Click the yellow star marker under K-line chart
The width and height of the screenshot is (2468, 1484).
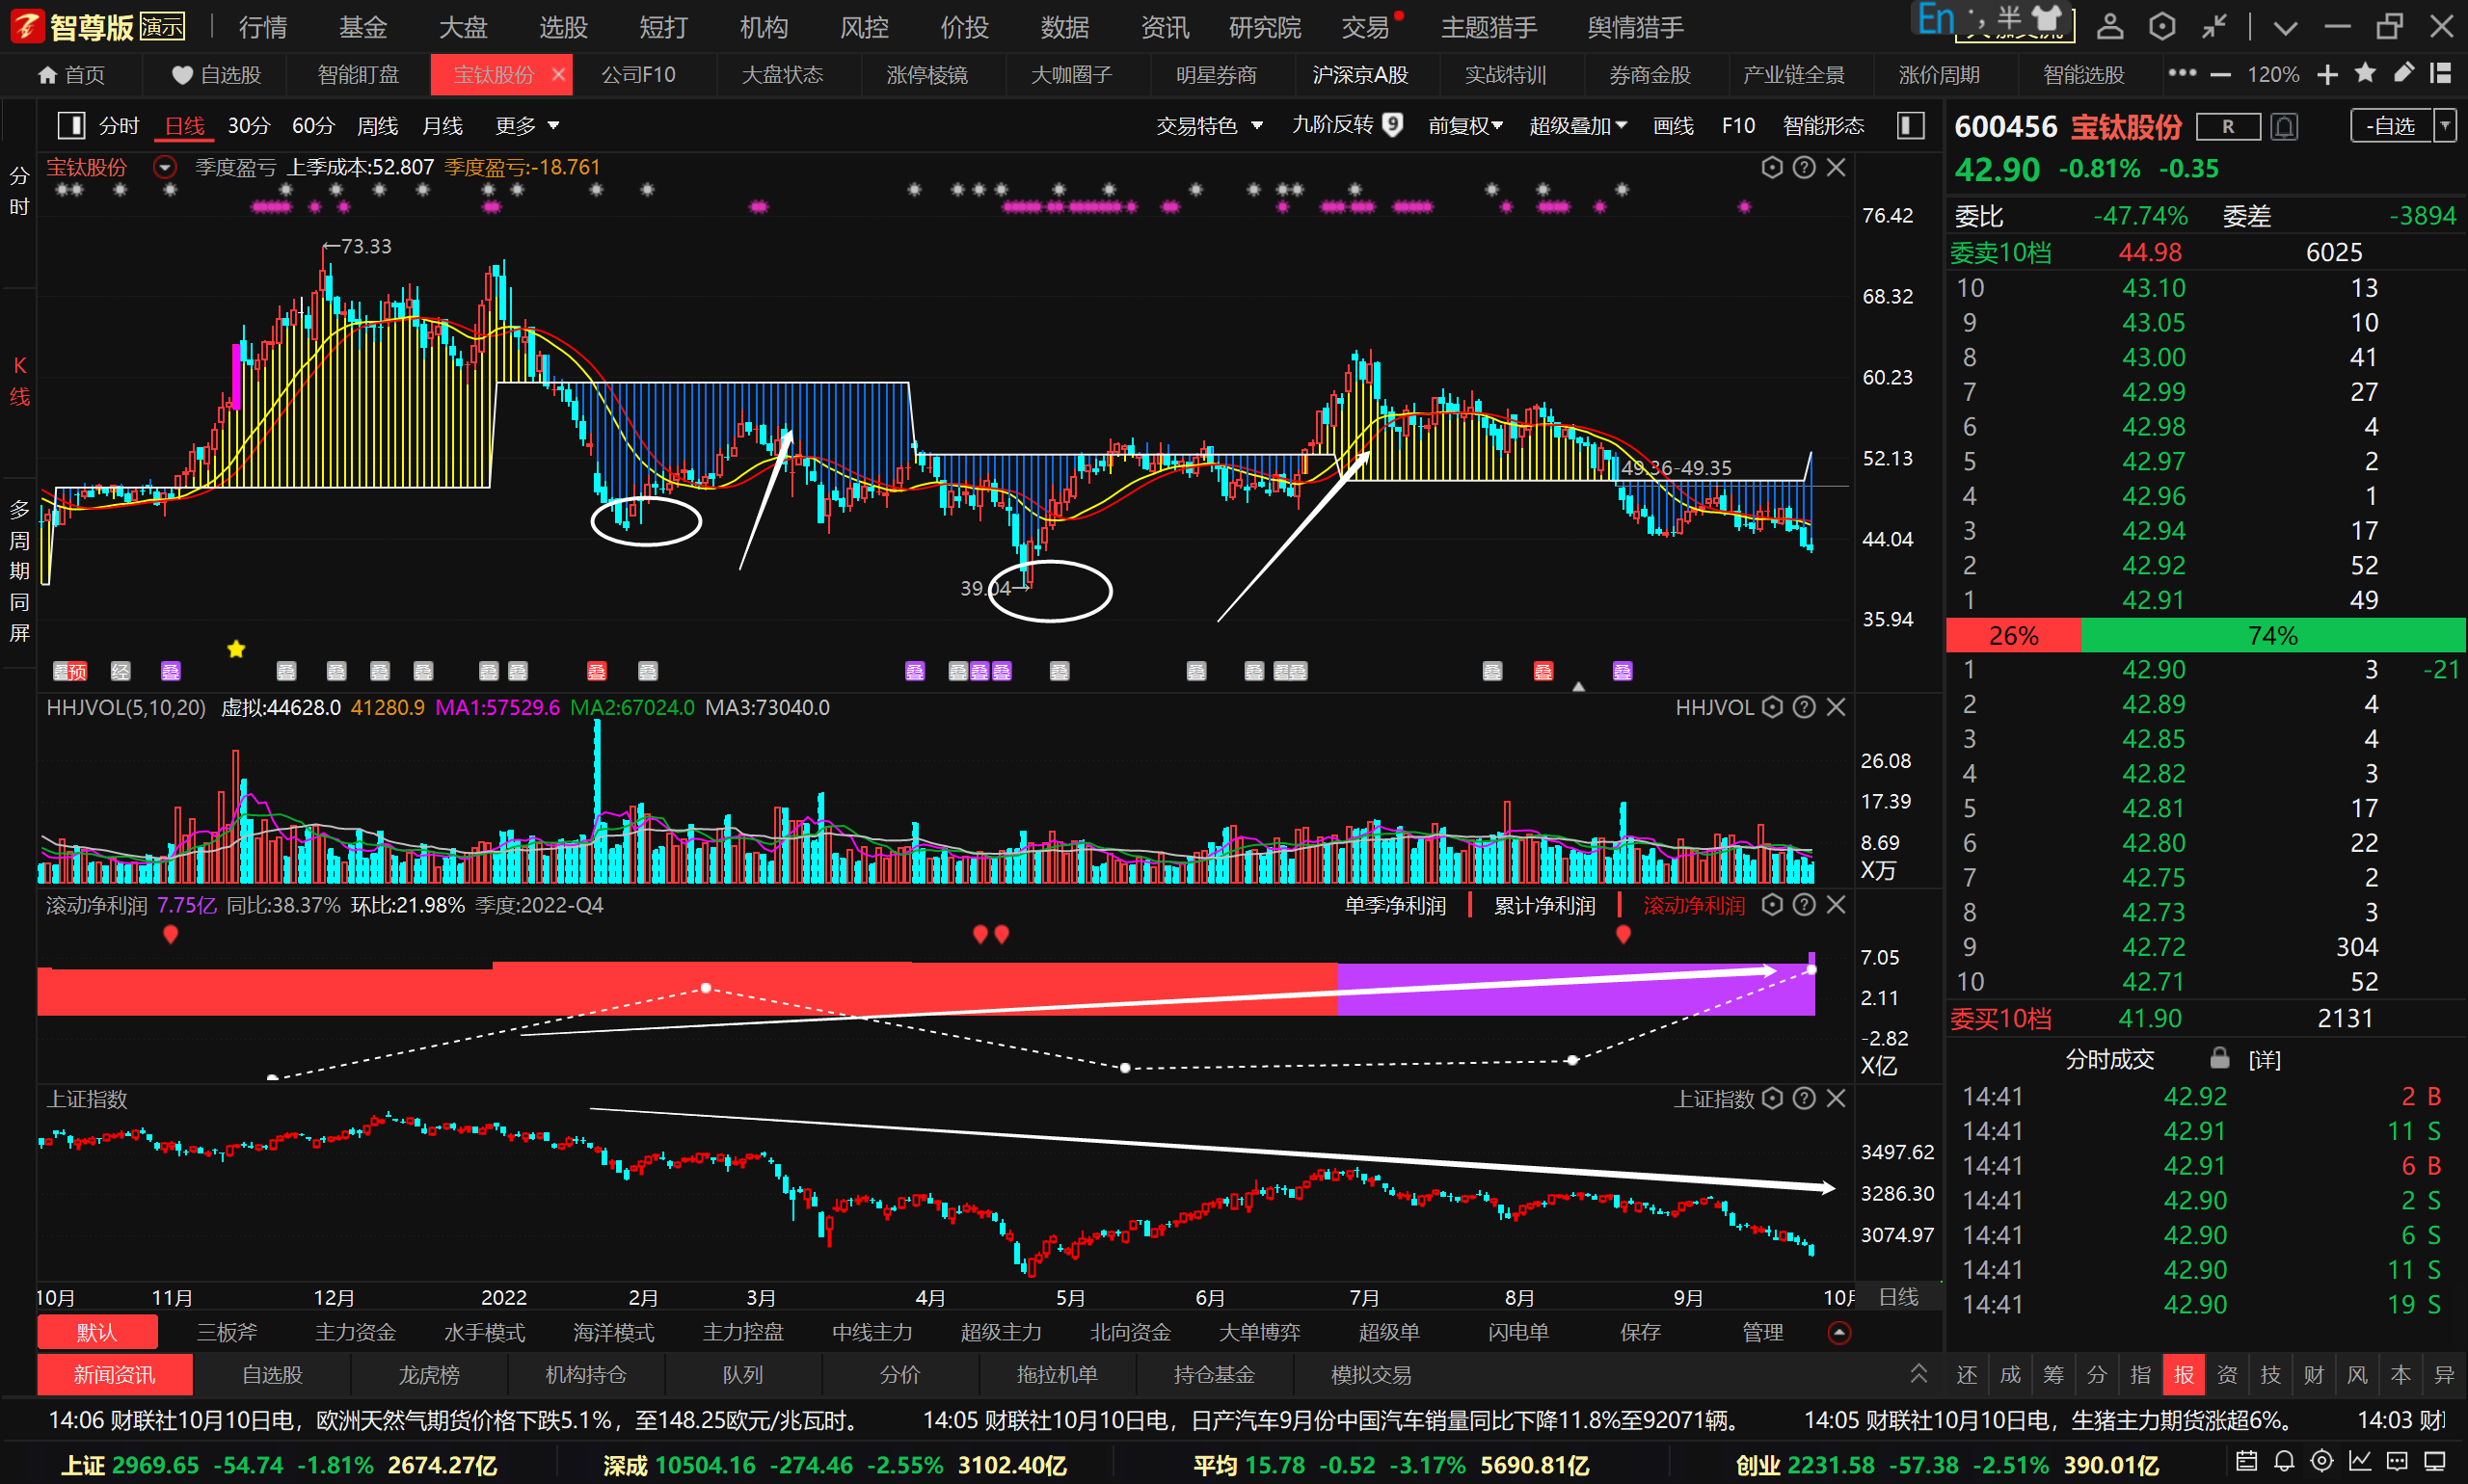coord(236,649)
